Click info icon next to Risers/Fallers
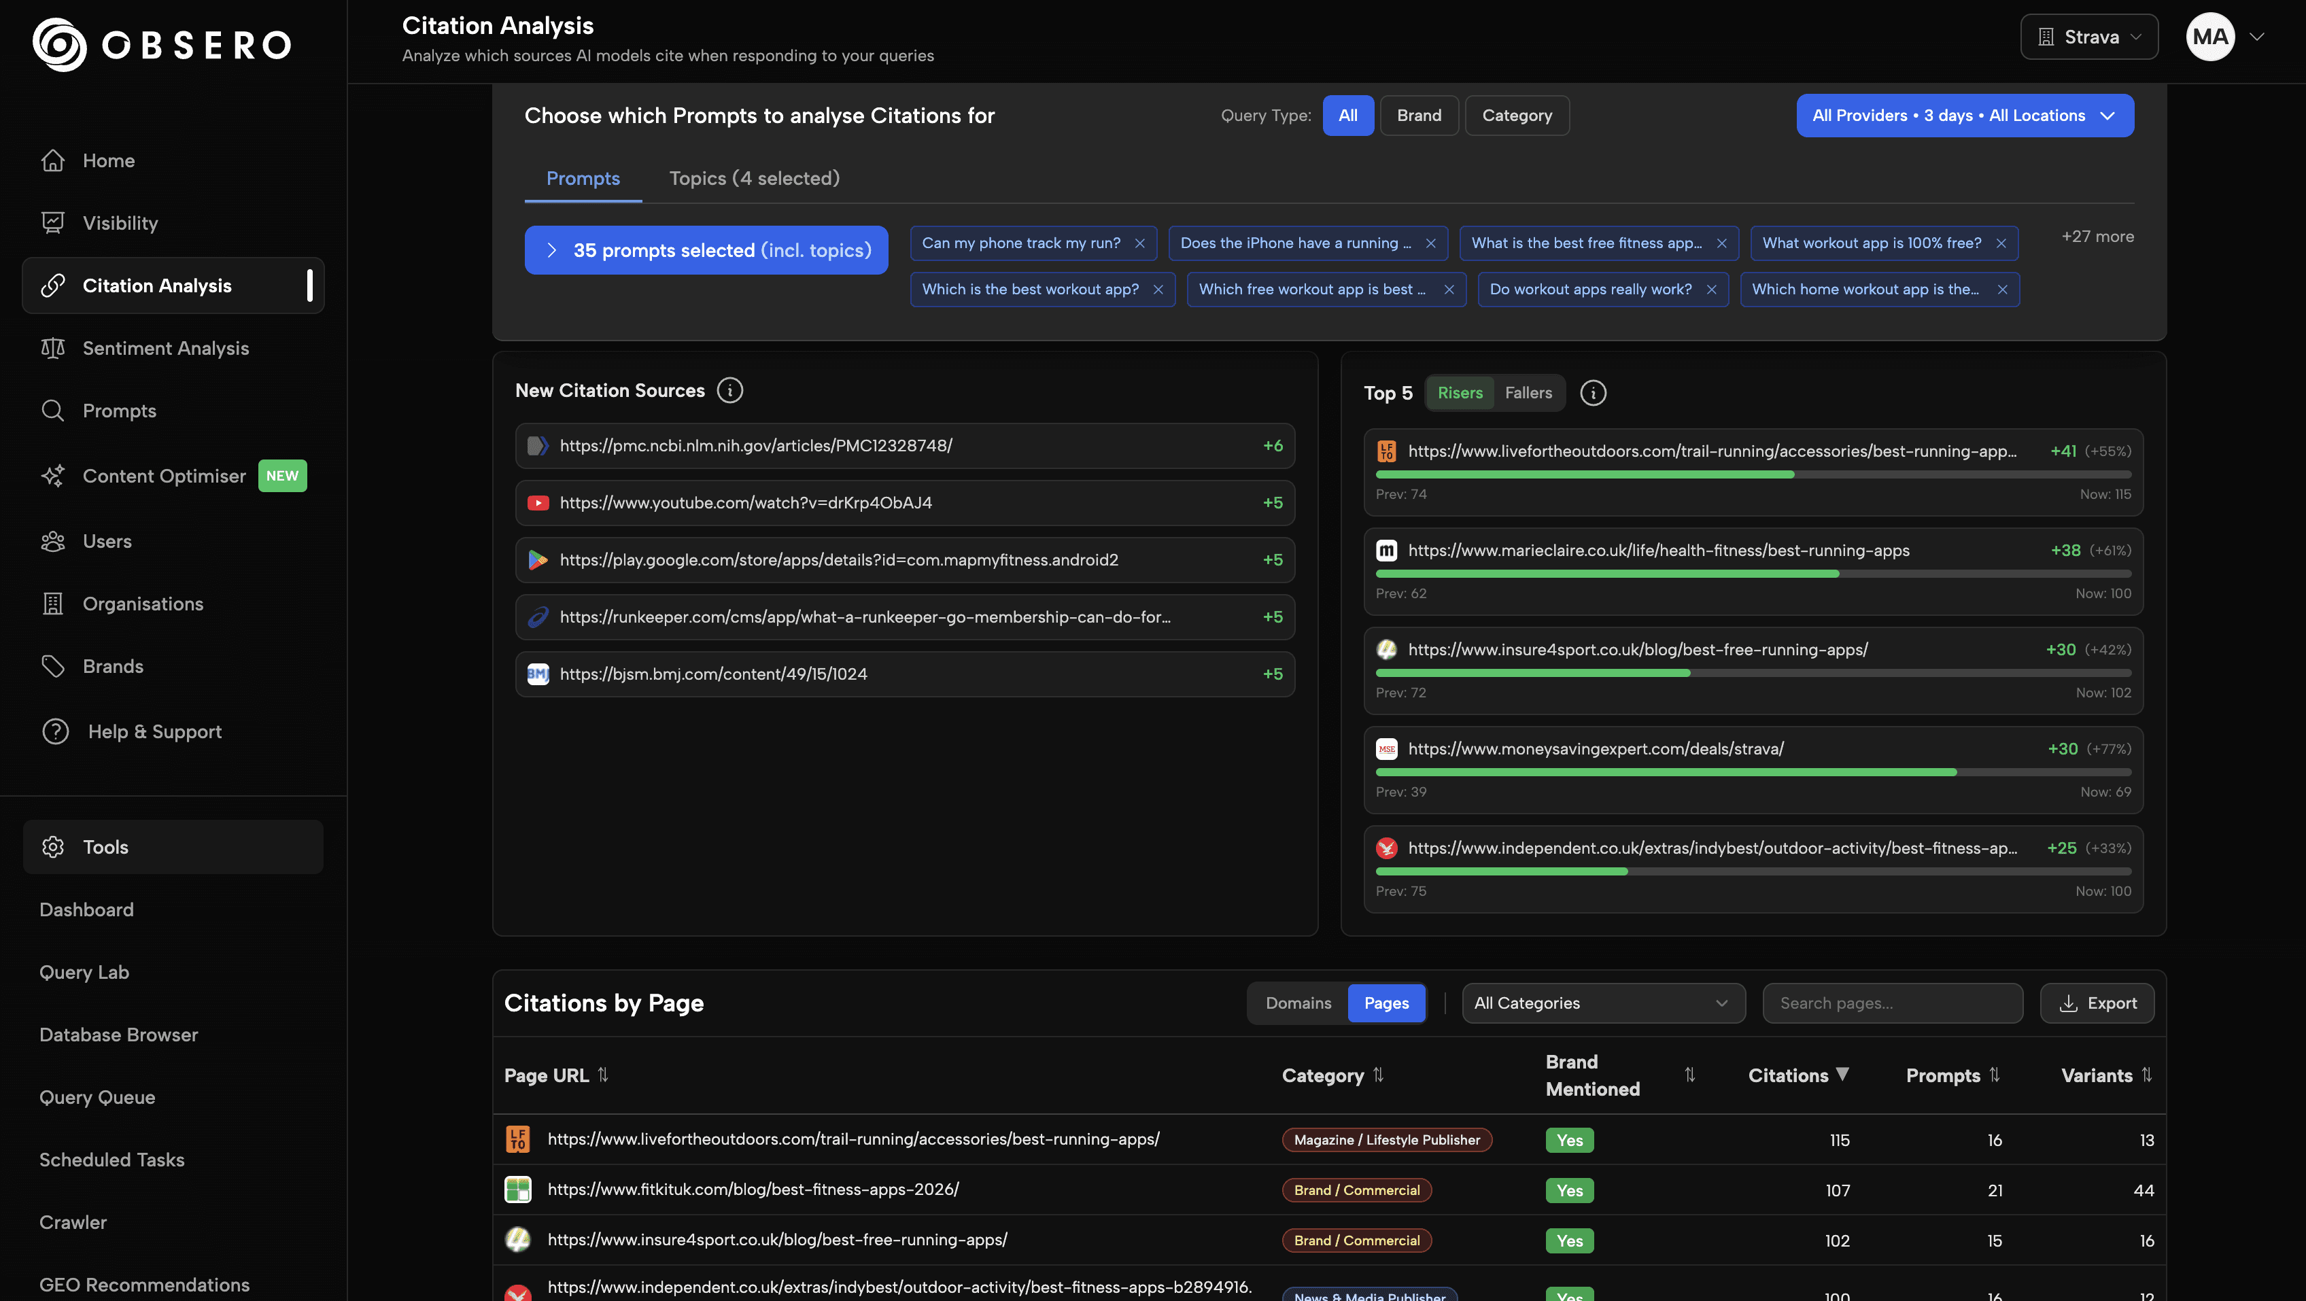The image size is (2306, 1301). coord(1593,393)
